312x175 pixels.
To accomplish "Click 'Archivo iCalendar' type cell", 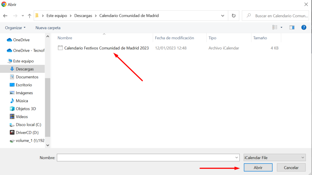I will (x=224, y=48).
